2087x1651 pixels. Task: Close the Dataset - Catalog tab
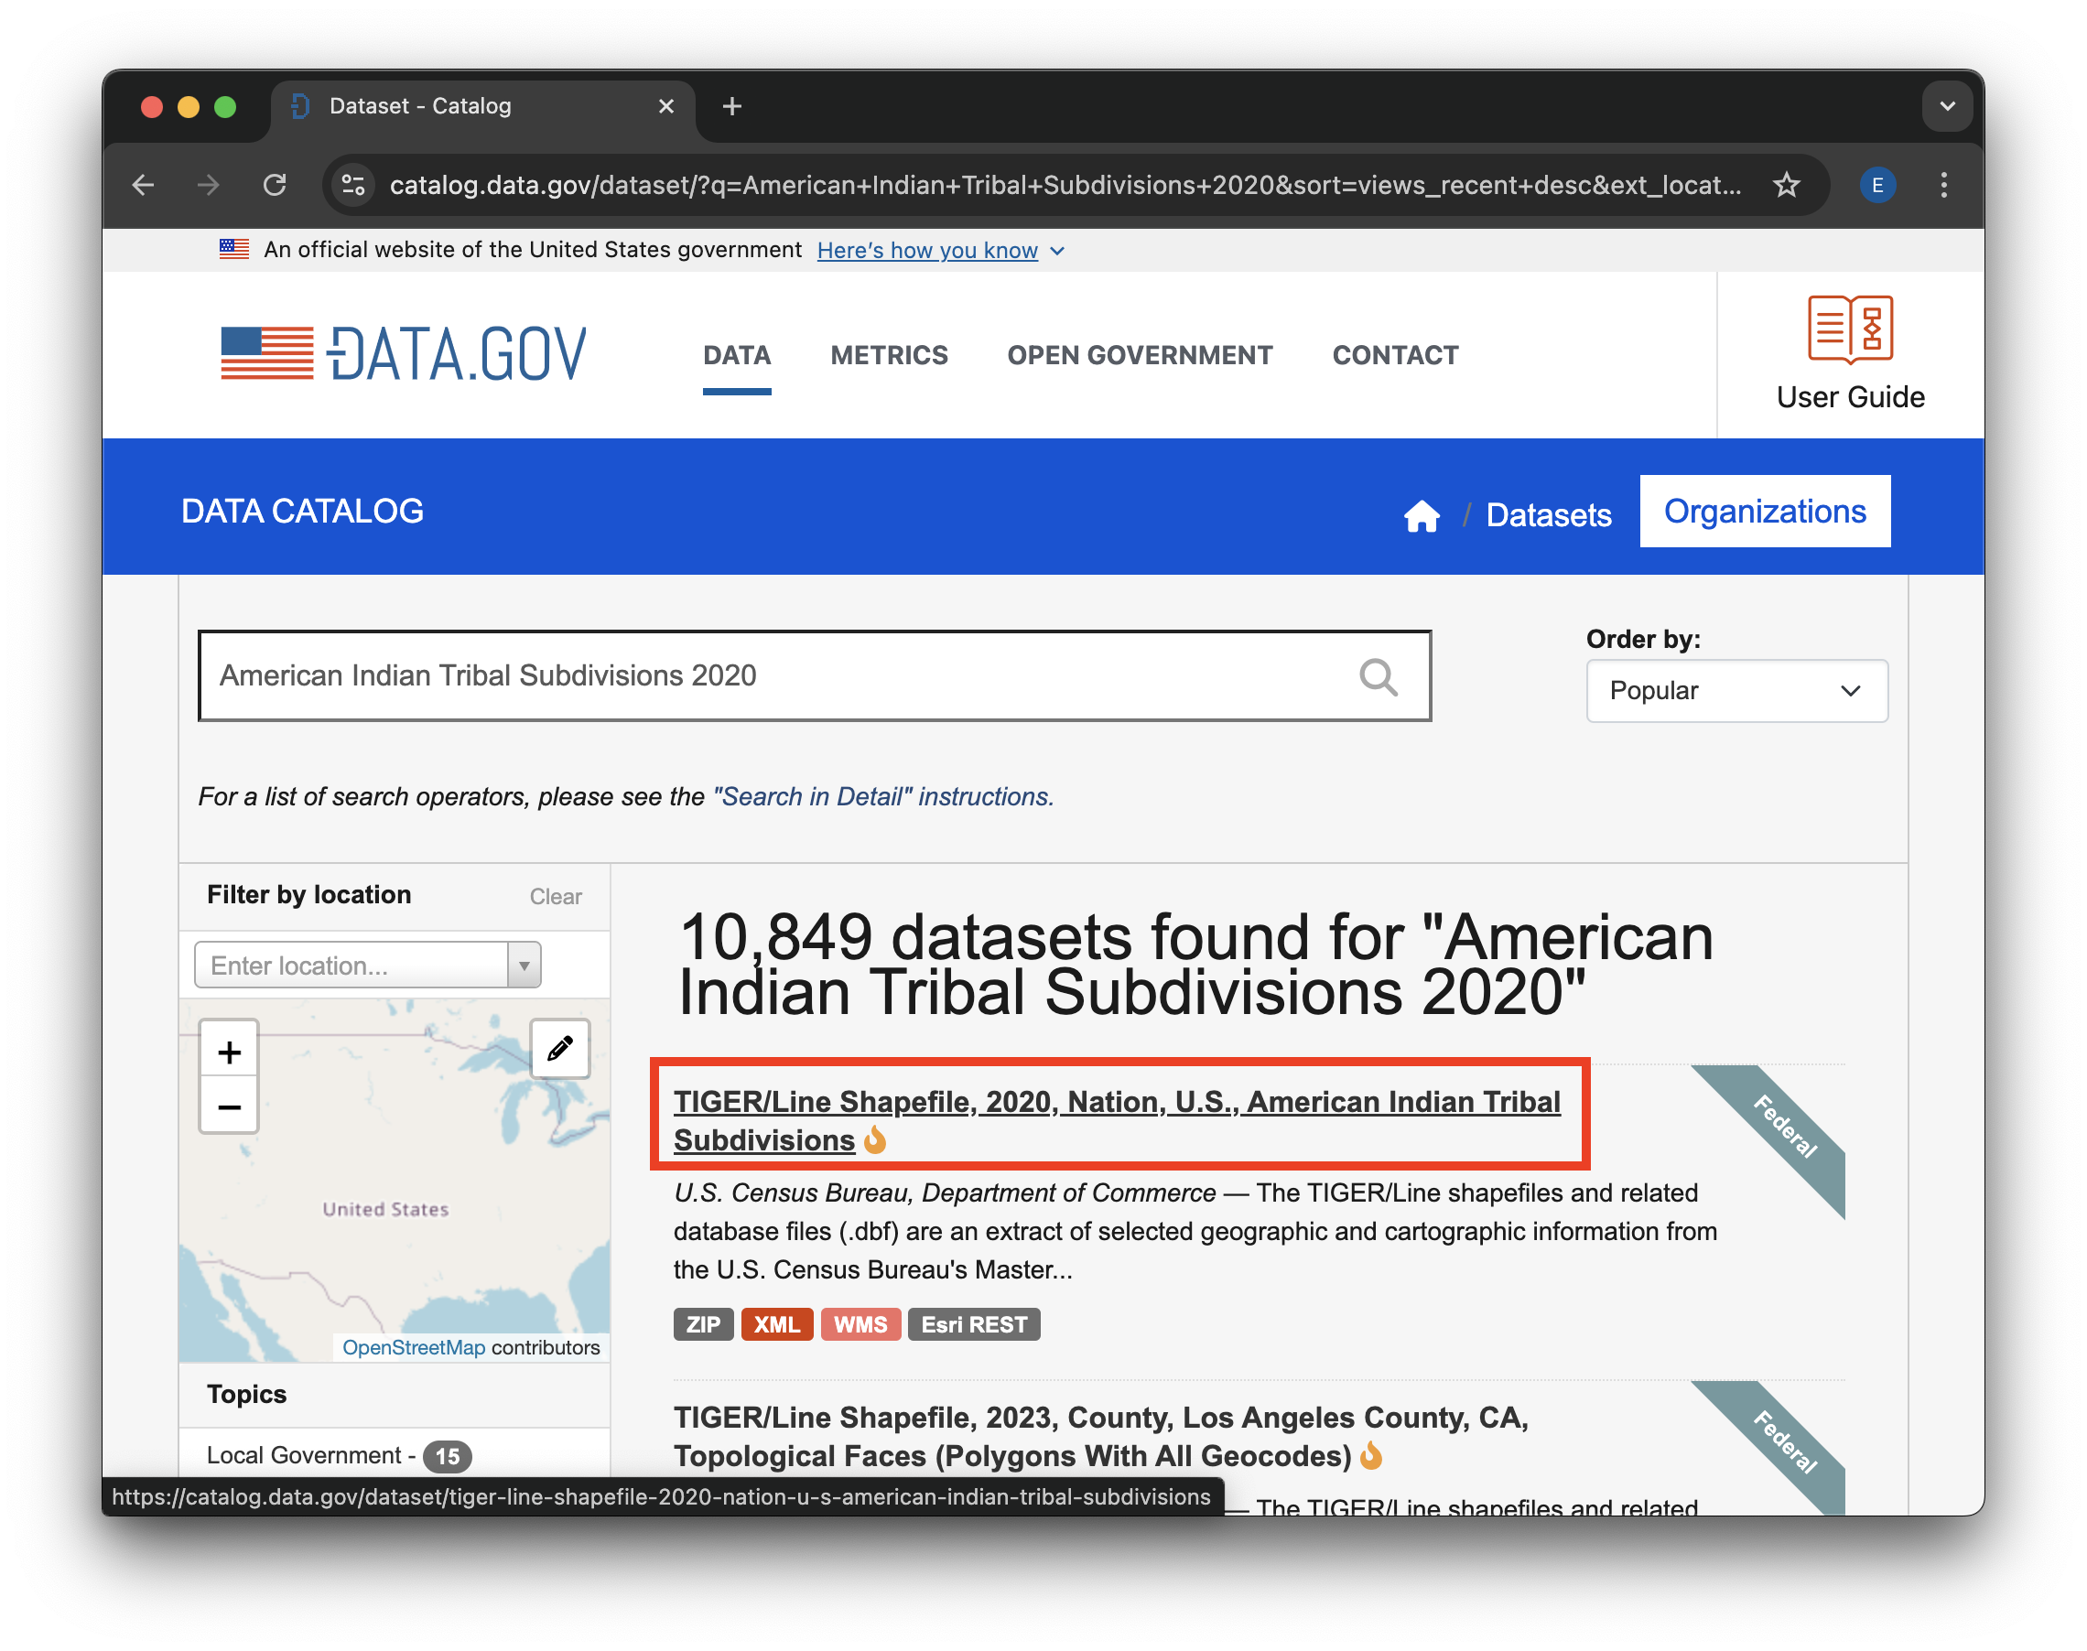666,106
